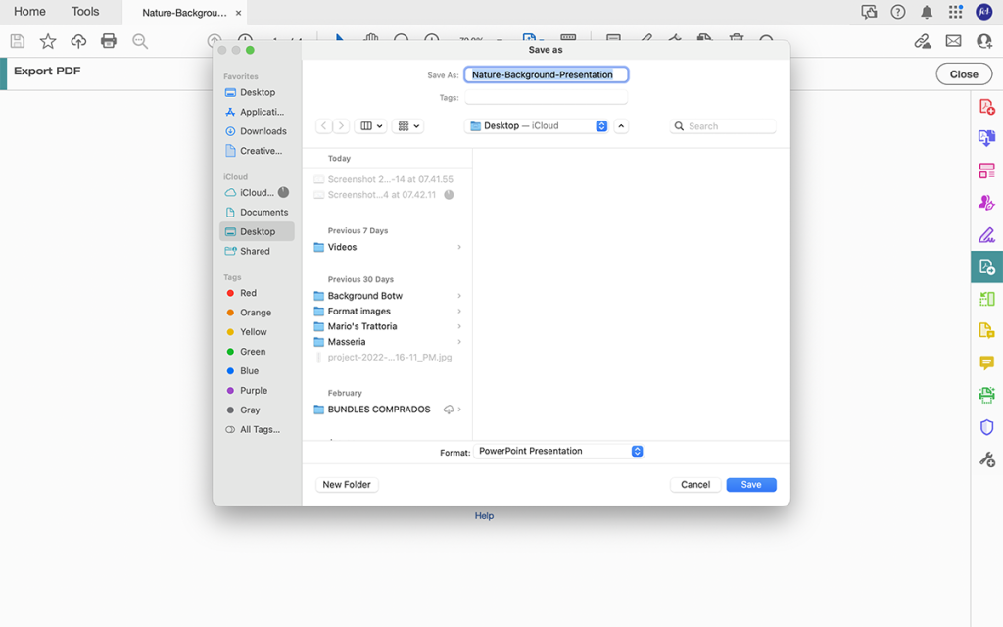Select the Export PDF icon in right sidebar
Screen dimensions: 1003x627
(987, 265)
